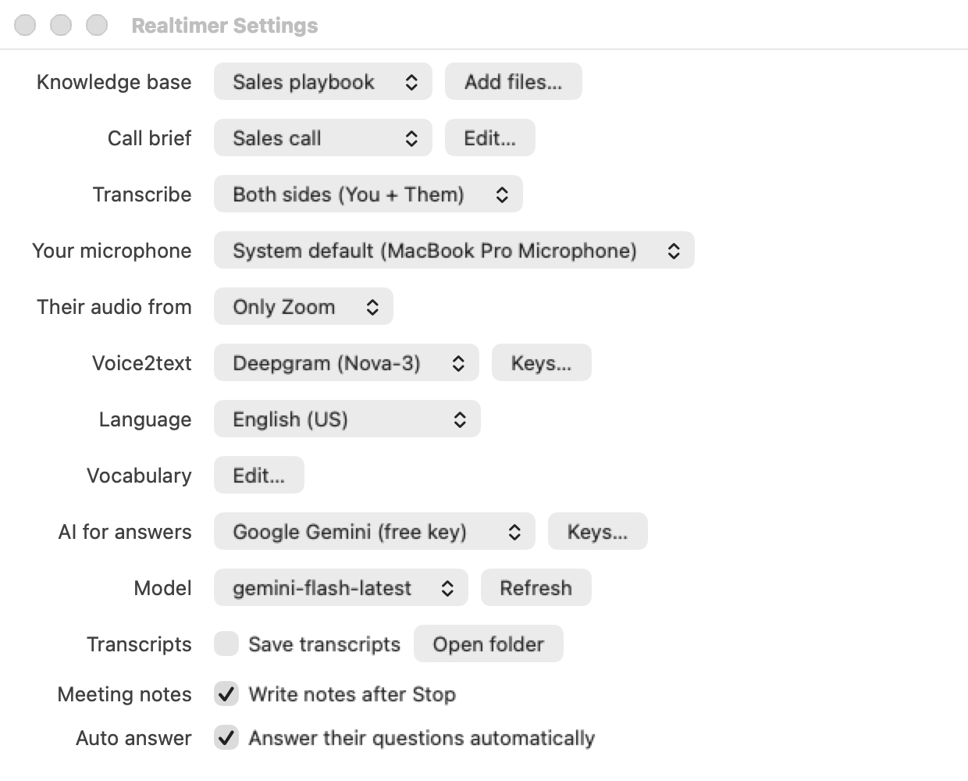Open the Knowledge base dropdown (Sales playbook)
Viewport: 968px width, 781px height.
(322, 82)
